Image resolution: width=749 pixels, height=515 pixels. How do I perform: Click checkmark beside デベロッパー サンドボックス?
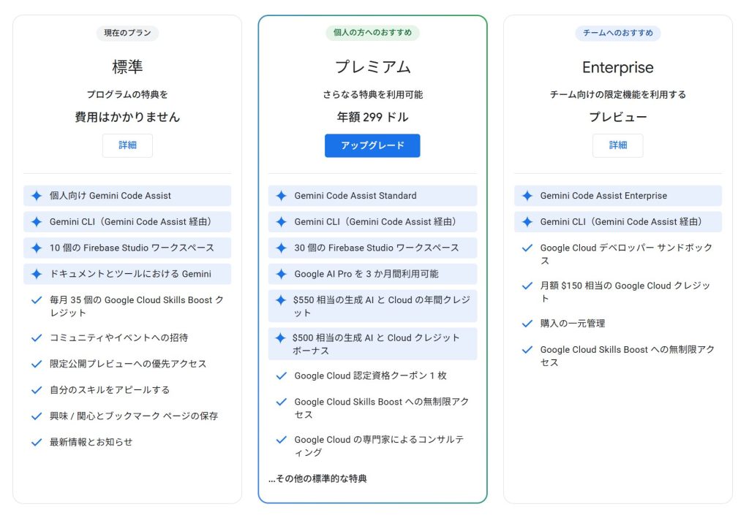(x=527, y=248)
